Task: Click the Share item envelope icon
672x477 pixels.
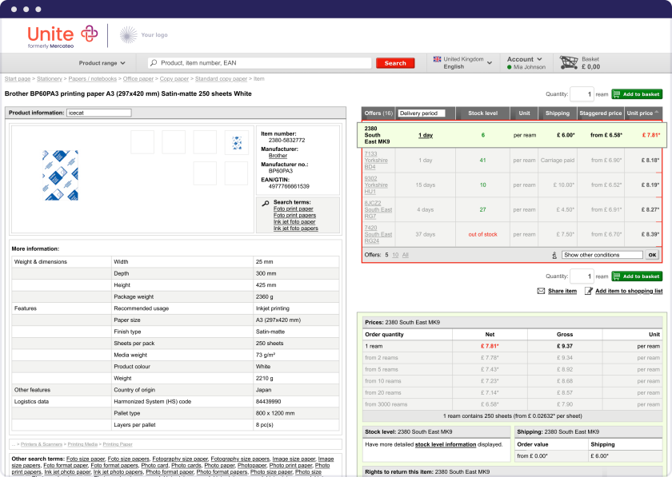Action: (541, 291)
